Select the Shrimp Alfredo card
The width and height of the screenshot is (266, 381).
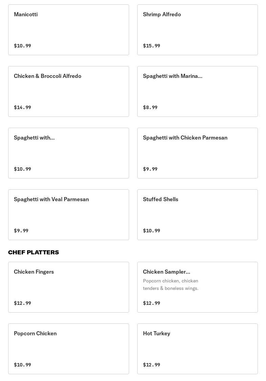click(197, 30)
